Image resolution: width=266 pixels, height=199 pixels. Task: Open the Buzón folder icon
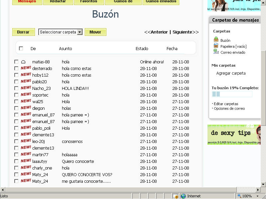[x=216, y=39]
